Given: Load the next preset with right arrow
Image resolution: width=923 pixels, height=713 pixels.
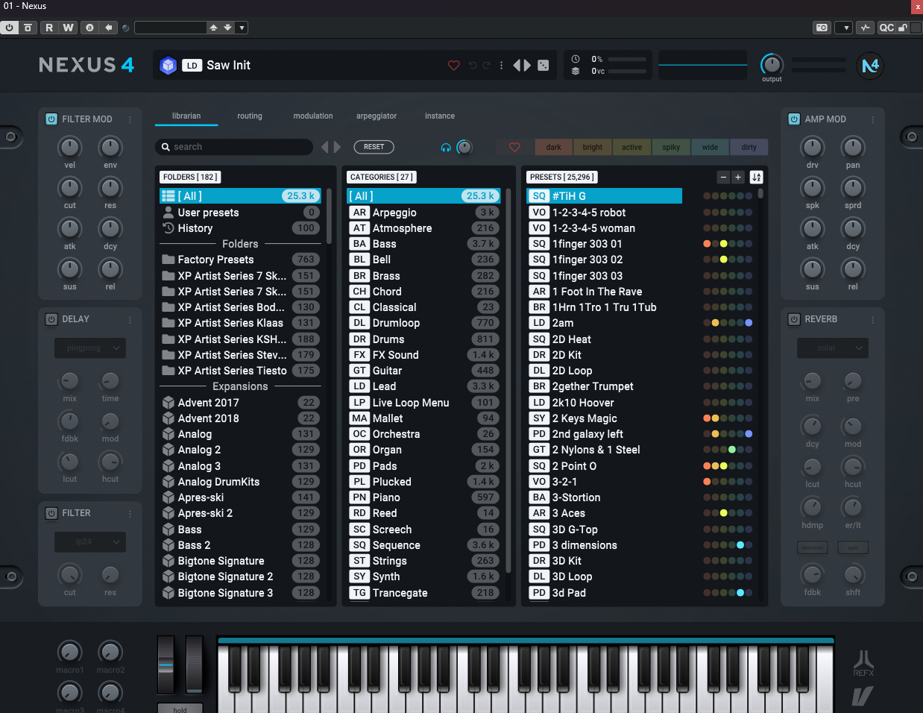Looking at the screenshot, I should [x=527, y=66].
